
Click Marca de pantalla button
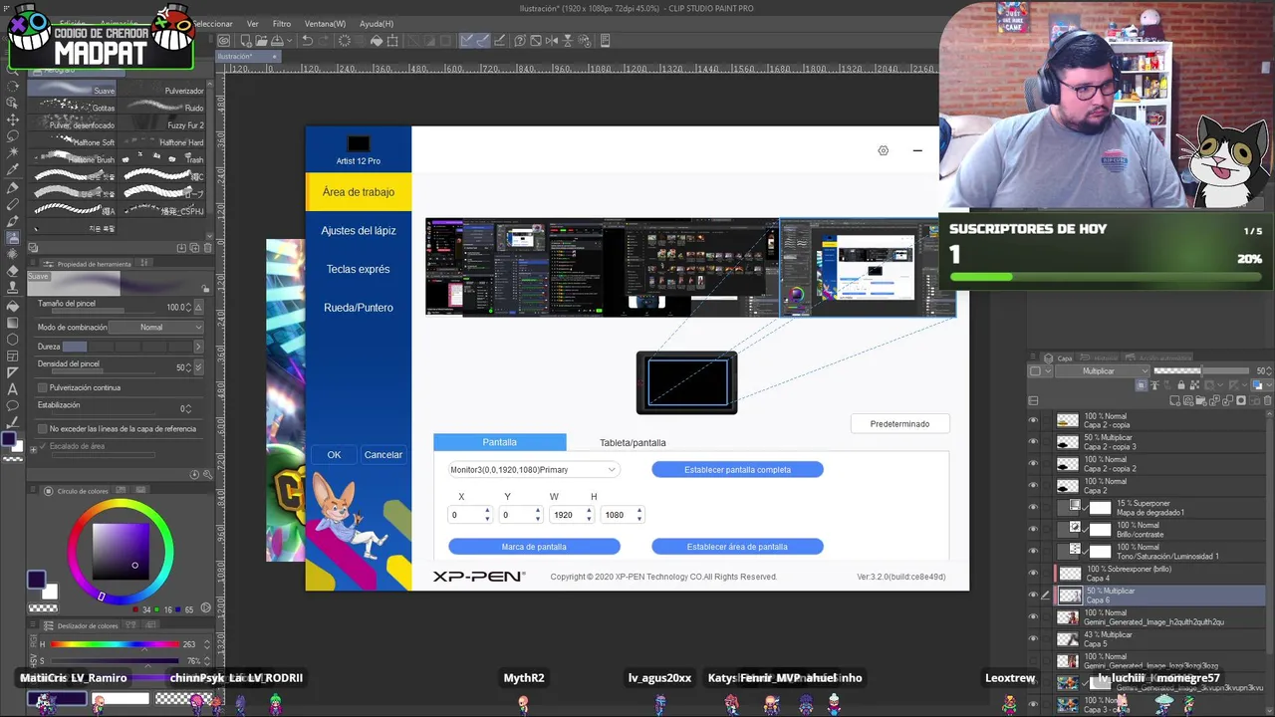(x=534, y=547)
